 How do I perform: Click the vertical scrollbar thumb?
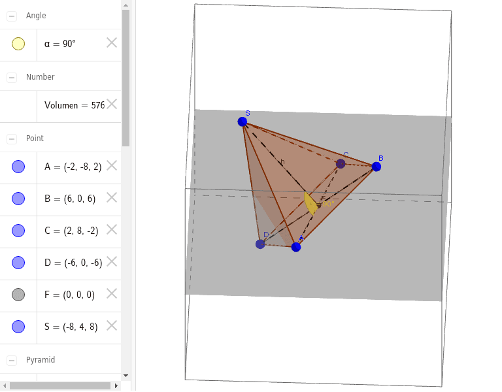tap(125, 78)
